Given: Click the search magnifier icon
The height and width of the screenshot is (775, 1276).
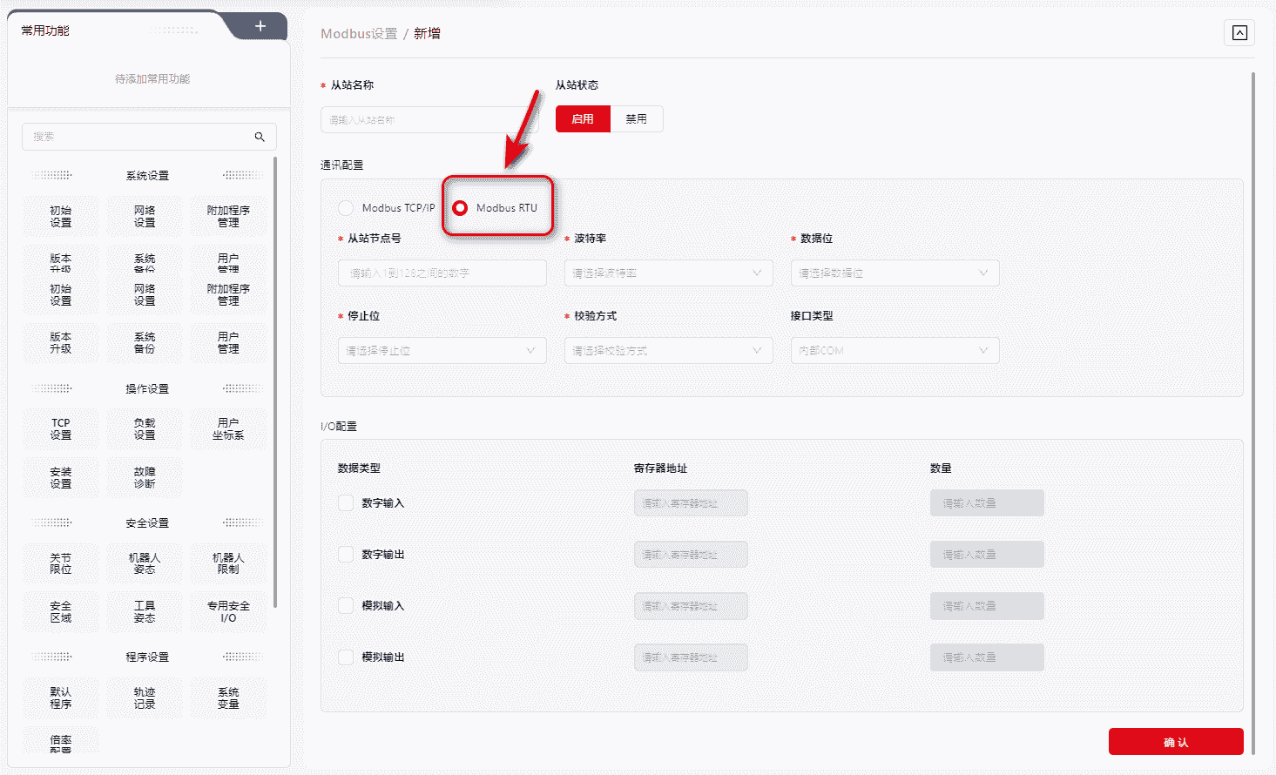Looking at the screenshot, I should click(x=260, y=137).
